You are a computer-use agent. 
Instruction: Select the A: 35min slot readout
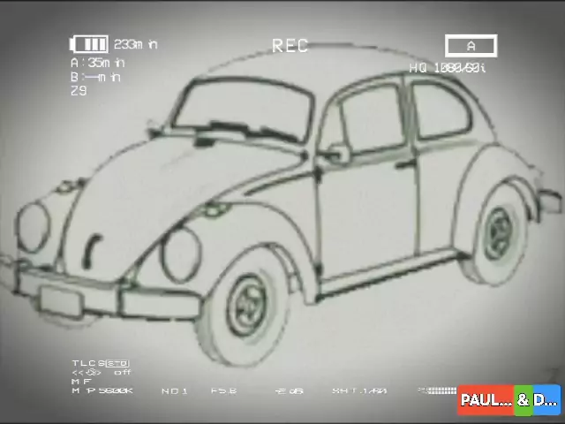[97, 63]
